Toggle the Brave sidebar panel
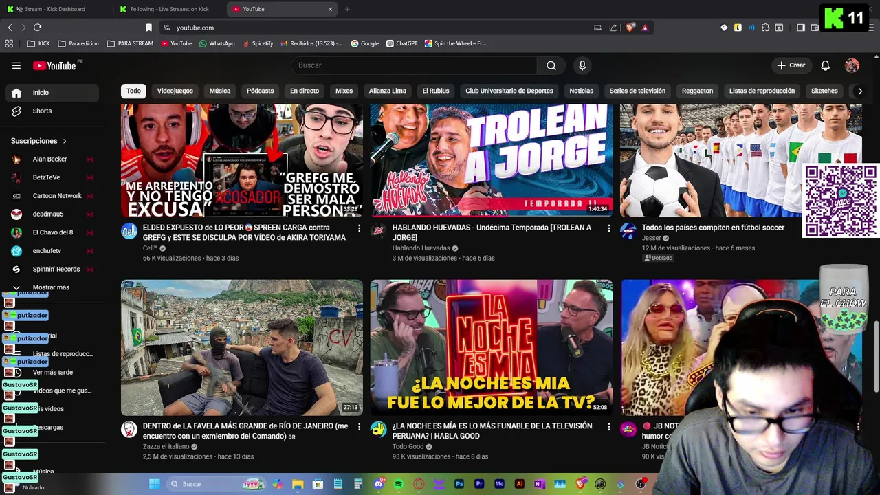Viewport: 880px width, 495px height. pos(800,27)
